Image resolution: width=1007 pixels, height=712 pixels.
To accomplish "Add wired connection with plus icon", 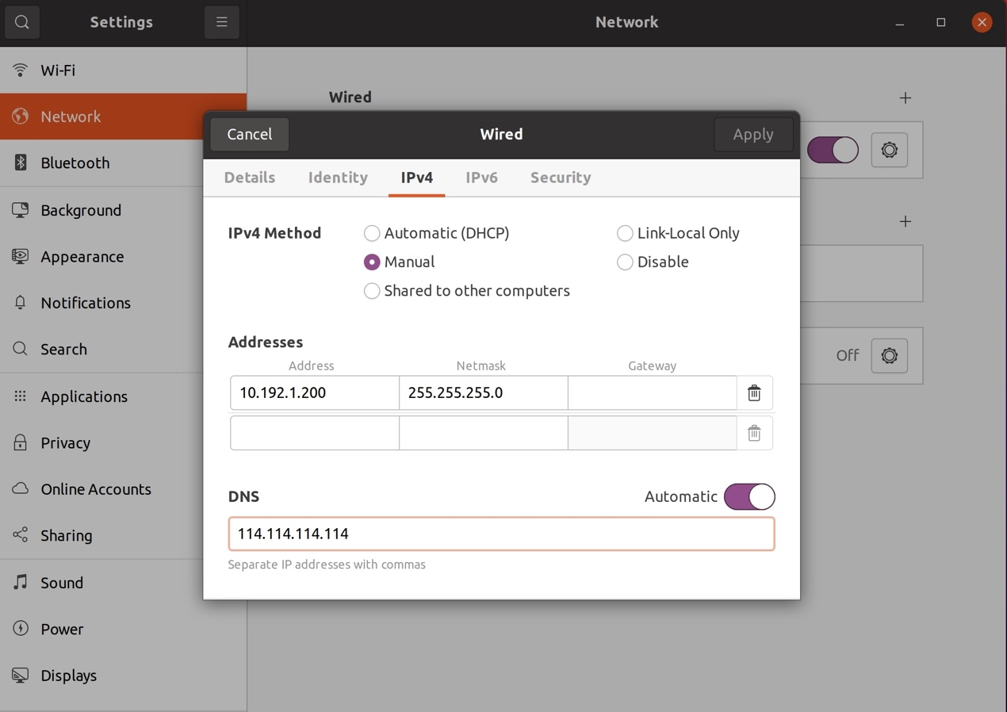I will (906, 98).
